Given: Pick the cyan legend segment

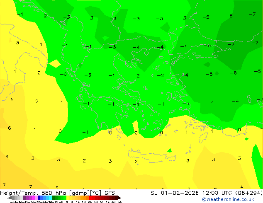Looking at the screenshot, I should tap(50, 198).
